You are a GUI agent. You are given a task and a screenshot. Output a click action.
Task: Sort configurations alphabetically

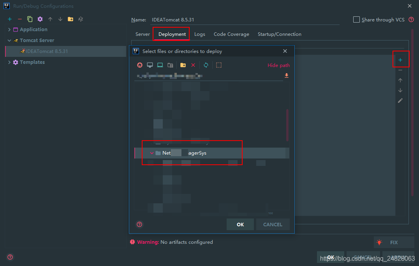pyautogui.click(x=81, y=19)
